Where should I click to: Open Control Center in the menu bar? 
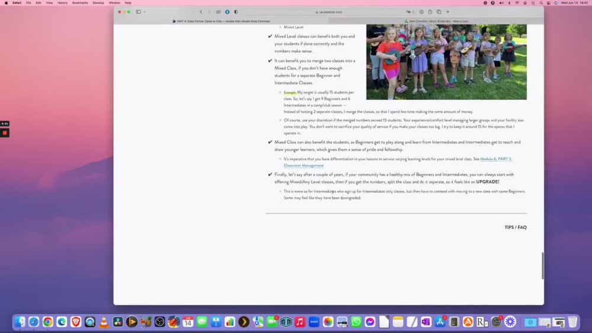(x=549, y=2)
